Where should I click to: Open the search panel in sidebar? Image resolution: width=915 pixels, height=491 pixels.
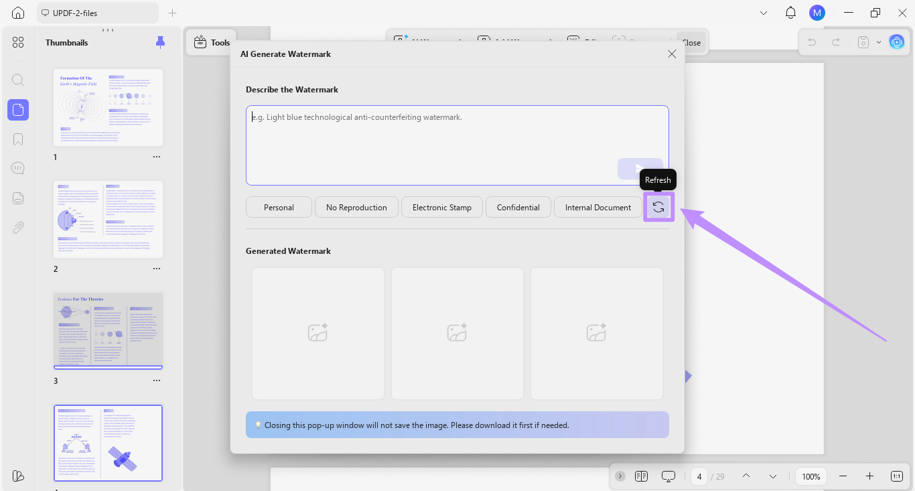(x=18, y=80)
